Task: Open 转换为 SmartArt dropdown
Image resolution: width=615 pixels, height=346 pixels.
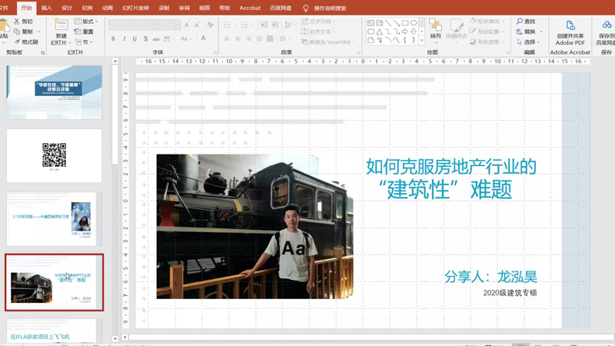Action: pos(327,42)
